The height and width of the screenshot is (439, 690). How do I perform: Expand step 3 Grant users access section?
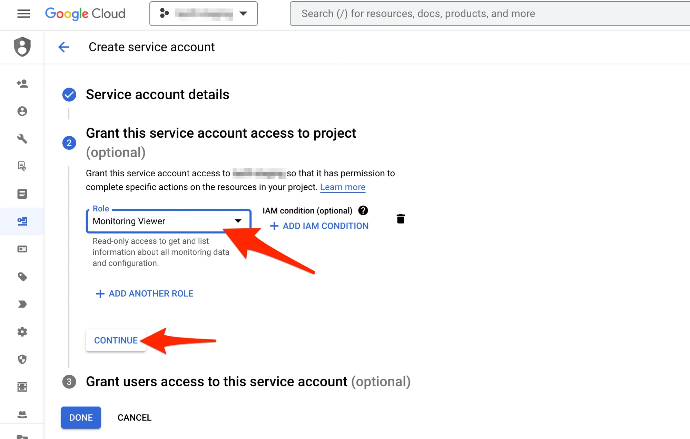[216, 381]
